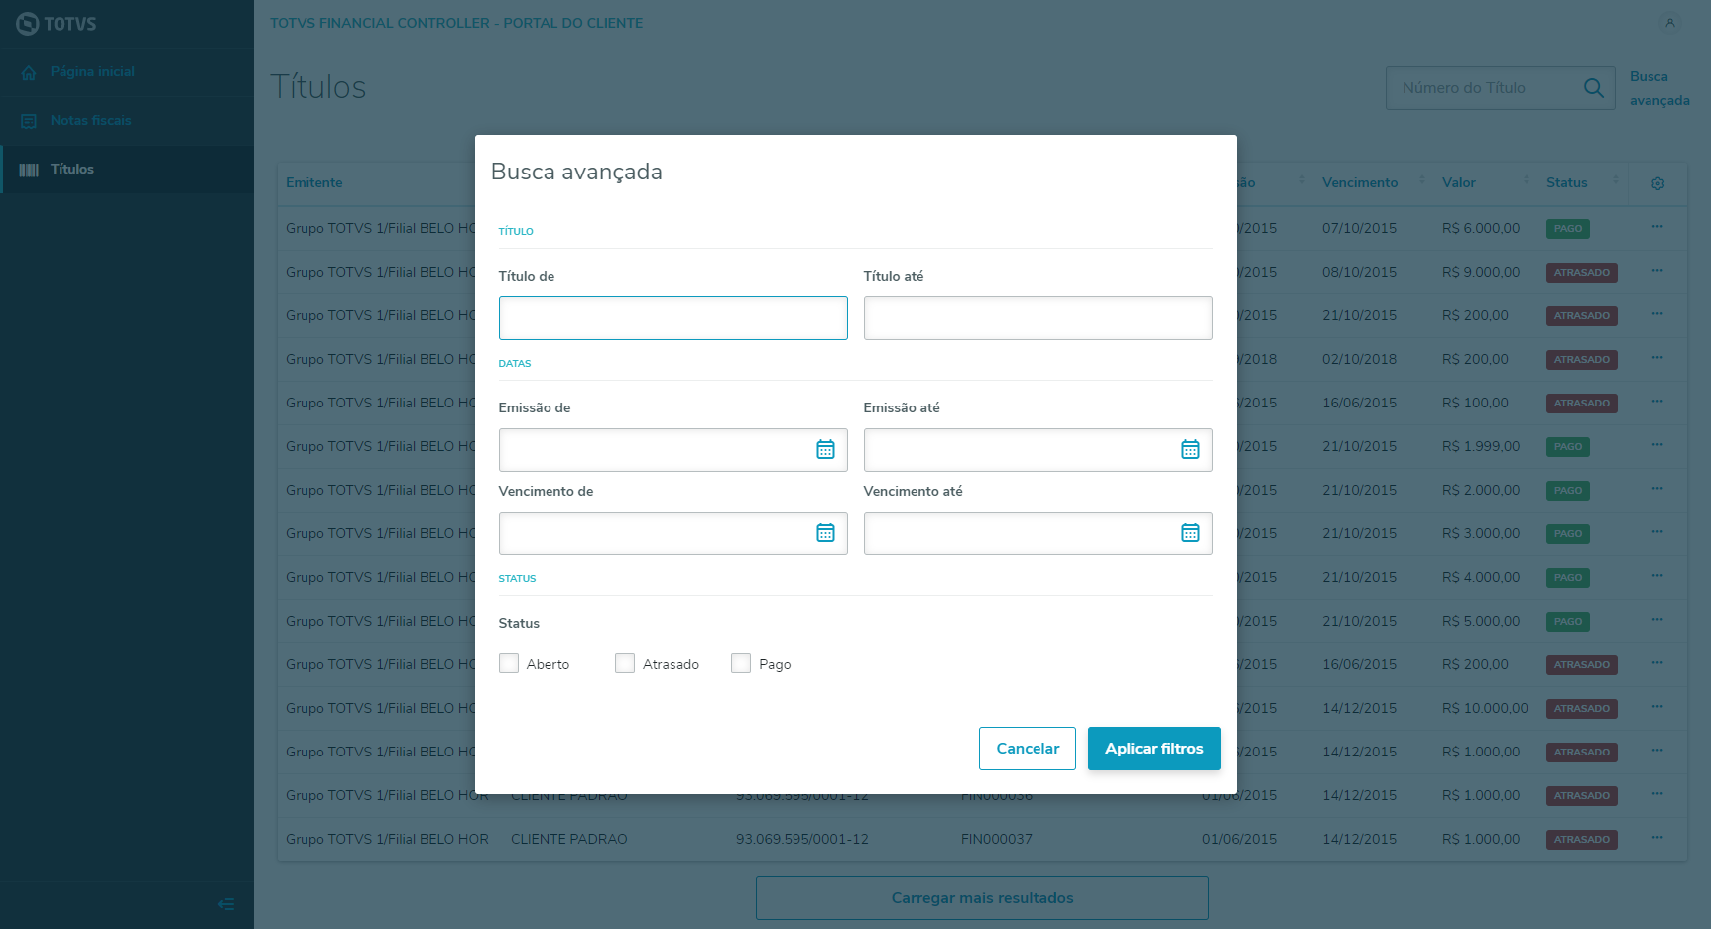Open row actions for R$ 4.000,00 title
The image size is (1711, 929).
1657,576
